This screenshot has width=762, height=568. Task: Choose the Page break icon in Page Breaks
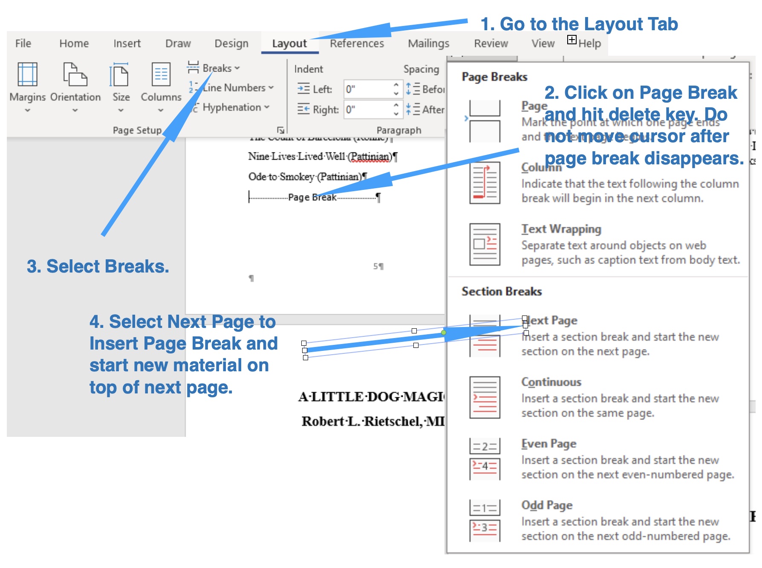485,121
